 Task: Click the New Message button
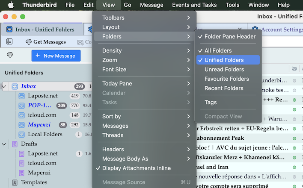pos(56,56)
